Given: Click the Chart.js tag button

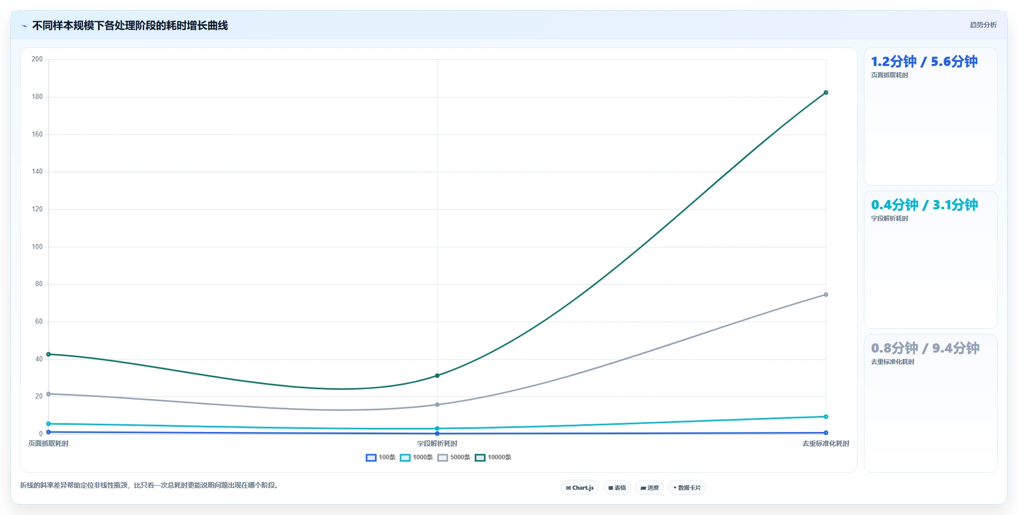Looking at the screenshot, I should click(x=580, y=488).
